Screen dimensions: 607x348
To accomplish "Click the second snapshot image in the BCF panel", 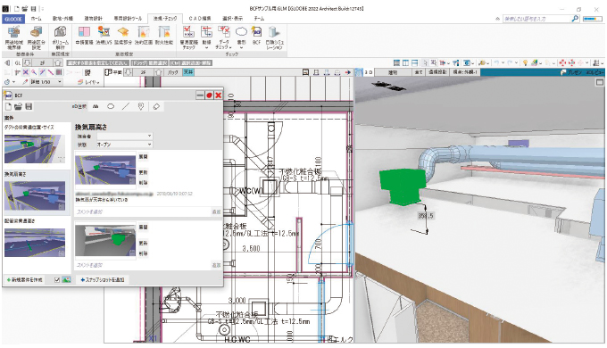I will click(105, 240).
